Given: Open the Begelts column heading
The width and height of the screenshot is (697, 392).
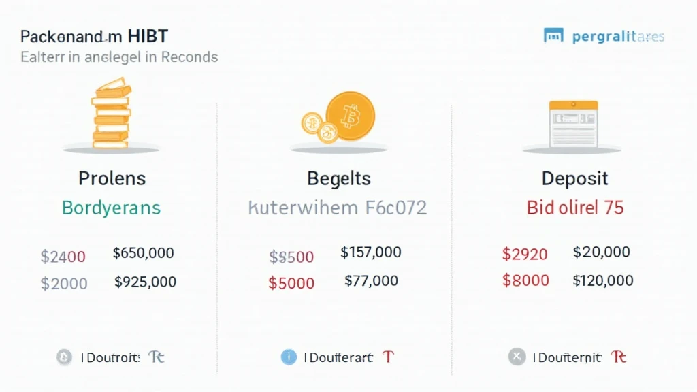Looking at the screenshot, I should [339, 179].
